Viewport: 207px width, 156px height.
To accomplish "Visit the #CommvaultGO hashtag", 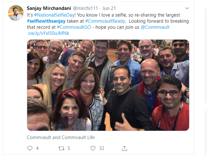I will (74, 27).
